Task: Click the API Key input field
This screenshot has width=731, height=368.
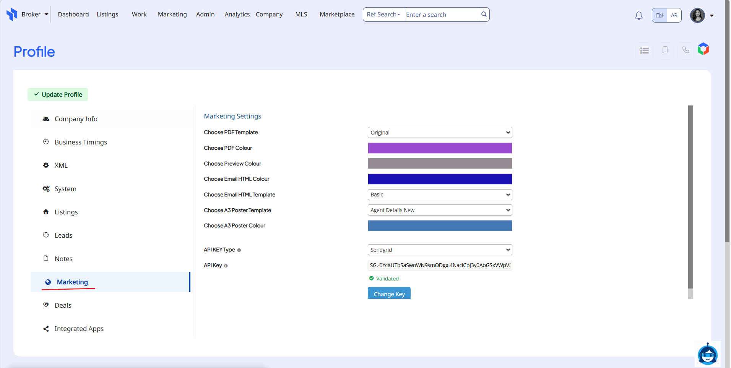Action: pyautogui.click(x=440, y=265)
